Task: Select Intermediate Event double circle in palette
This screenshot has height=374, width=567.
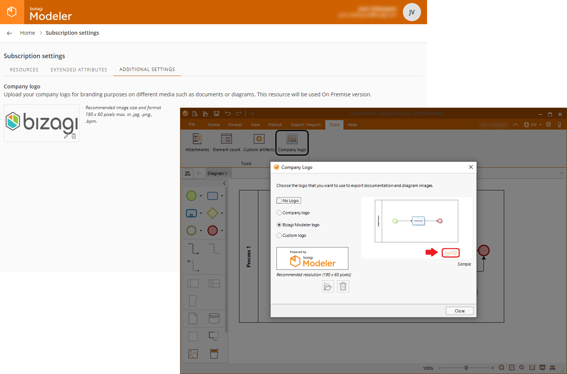Action: tap(191, 230)
